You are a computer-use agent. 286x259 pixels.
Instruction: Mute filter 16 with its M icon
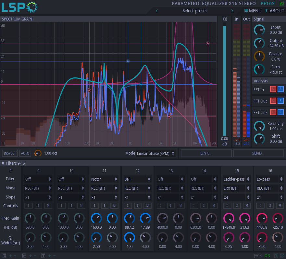pyautogui.click(x=280, y=206)
